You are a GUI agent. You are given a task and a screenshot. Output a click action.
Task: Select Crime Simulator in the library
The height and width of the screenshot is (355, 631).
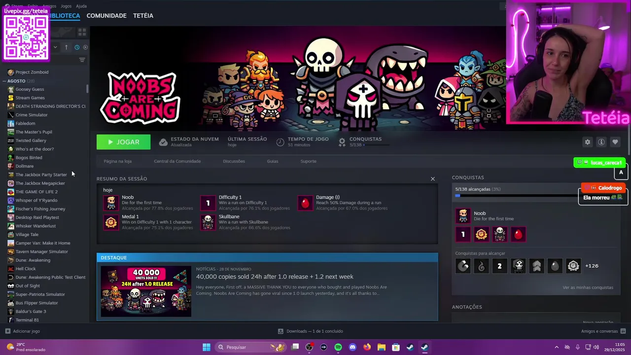point(32,115)
